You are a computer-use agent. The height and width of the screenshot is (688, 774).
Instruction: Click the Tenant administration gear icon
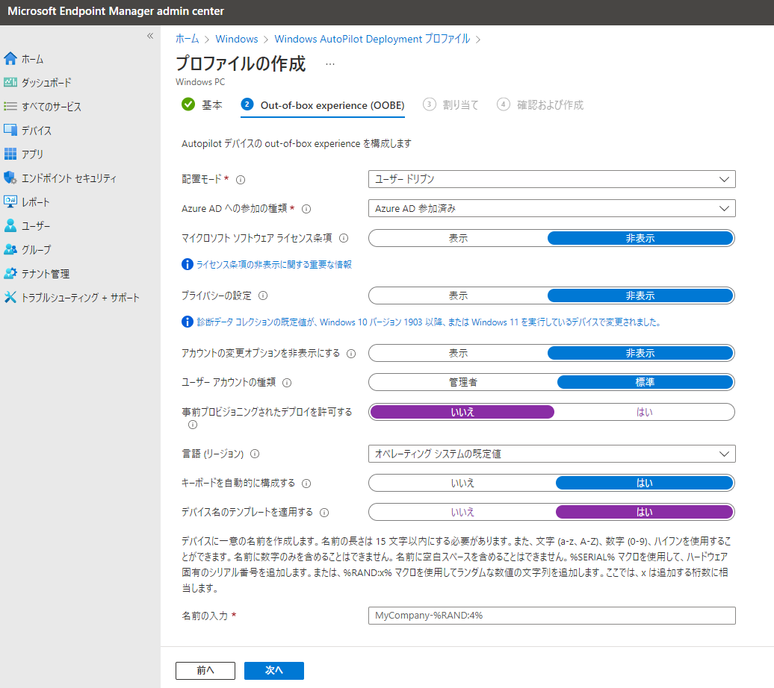click(x=10, y=273)
